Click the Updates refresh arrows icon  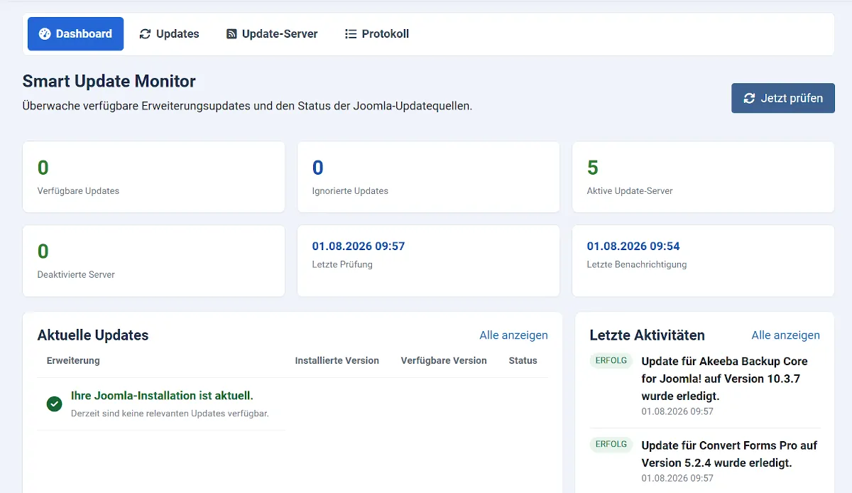[146, 33]
